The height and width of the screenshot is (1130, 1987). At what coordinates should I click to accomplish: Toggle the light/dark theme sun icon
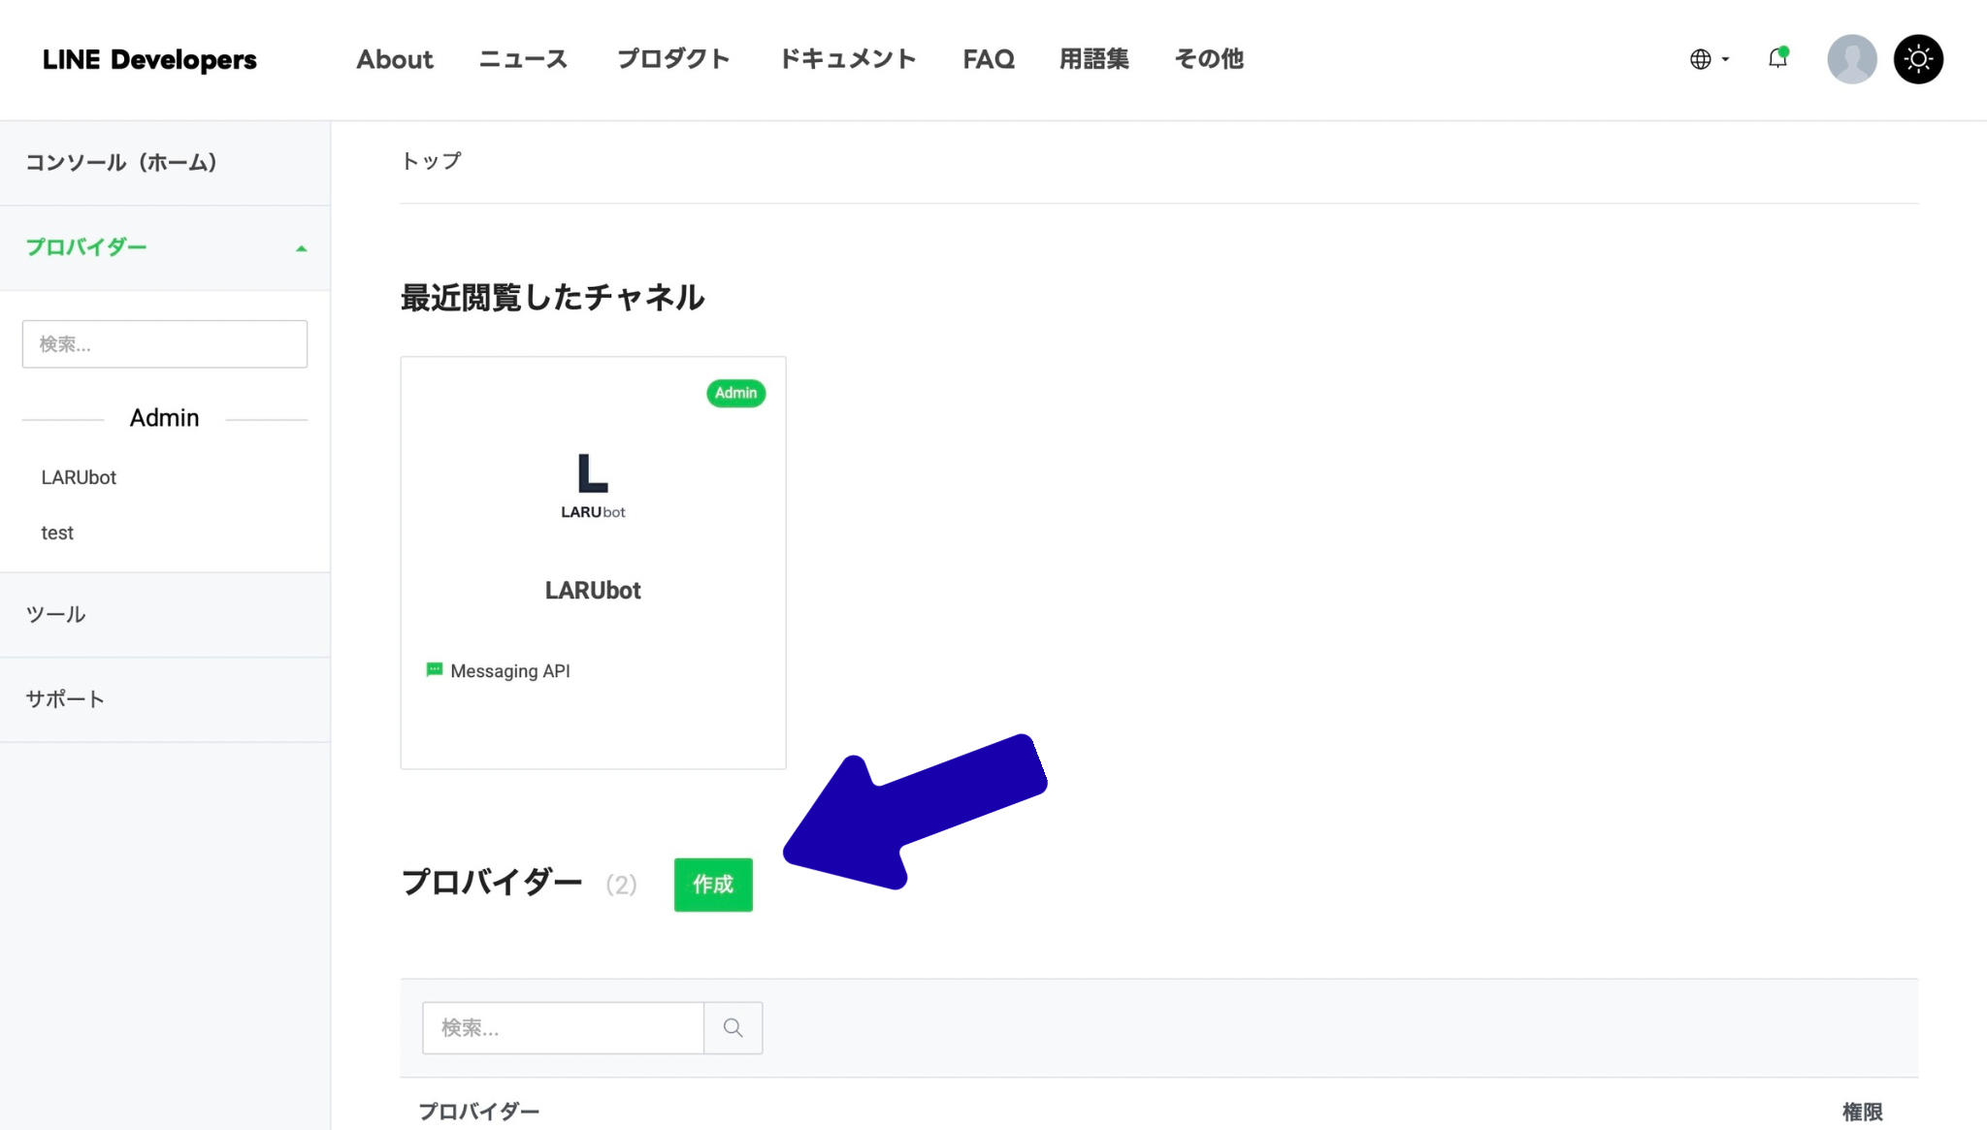[1917, 59]
